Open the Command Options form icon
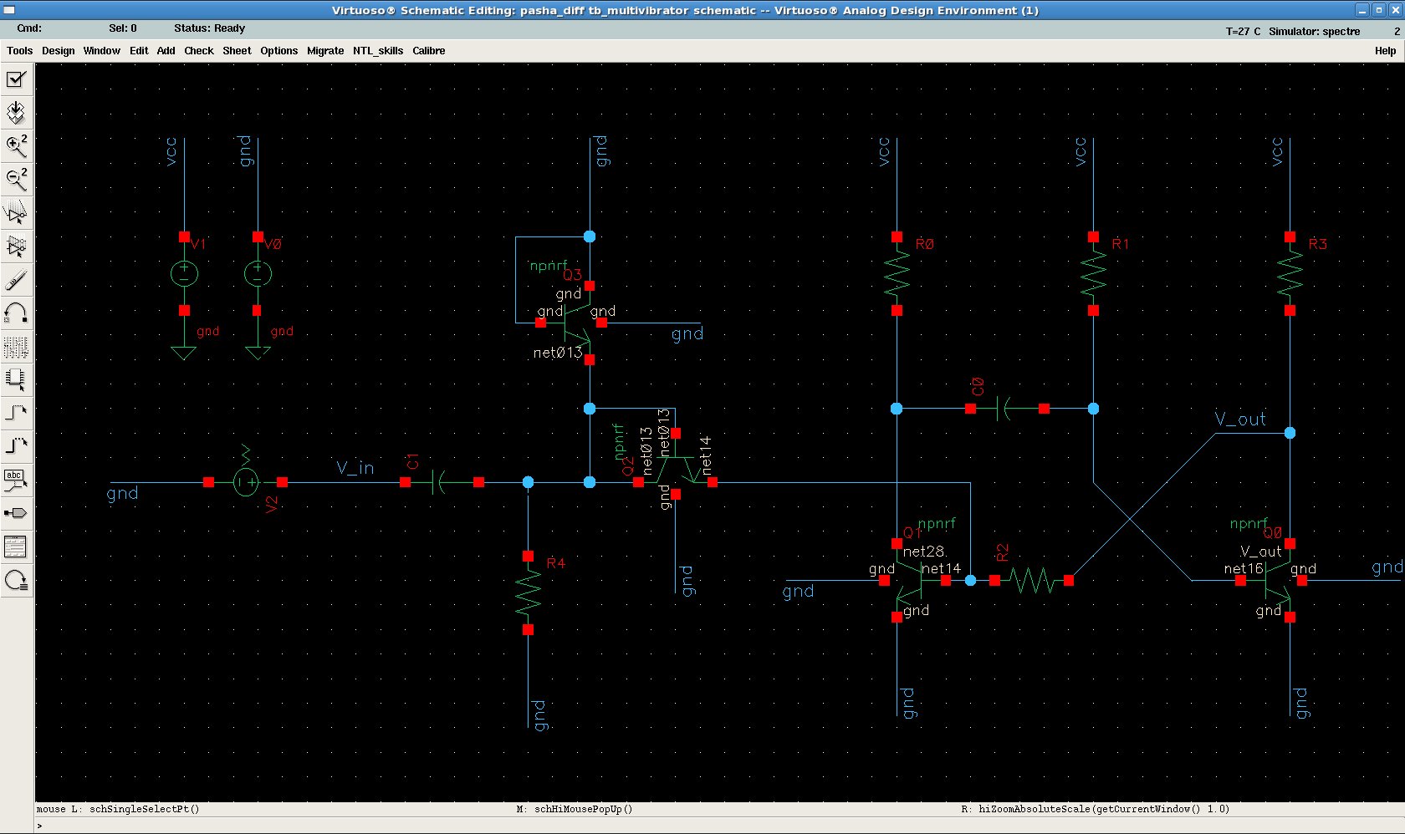Viewport: 1405px width, 834px height. coord(16,547)
